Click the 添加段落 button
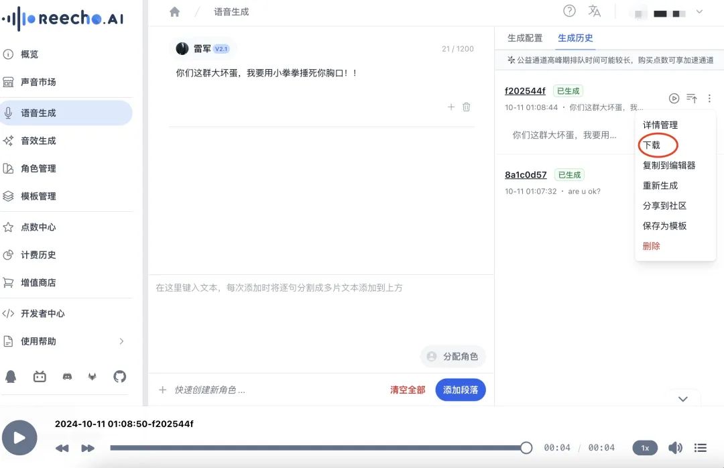Screen dimensions: 724x468 (x=460, y=390)
